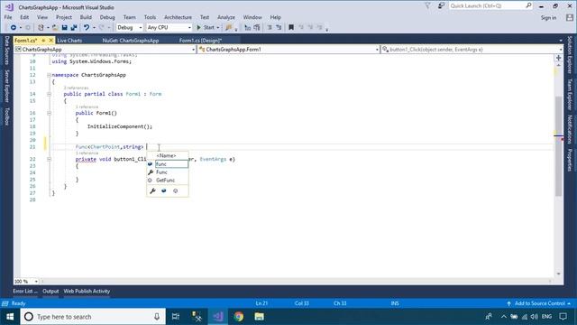
Task: Collapse the namespace ChartsGraphsApp region
Action: 49,75
